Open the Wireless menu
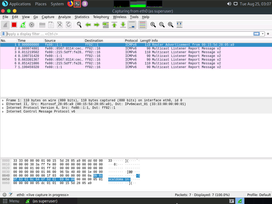 point(120,17)
